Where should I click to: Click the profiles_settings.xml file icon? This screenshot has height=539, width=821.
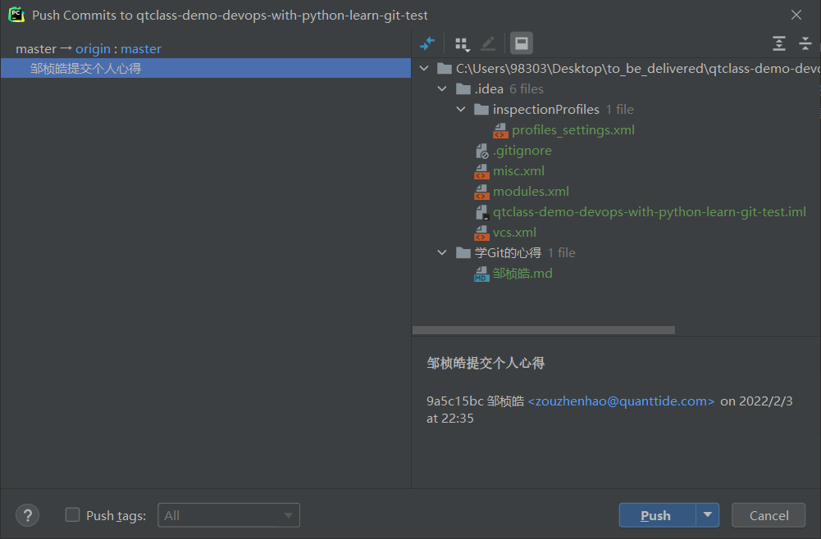click(x=500, y=130)
